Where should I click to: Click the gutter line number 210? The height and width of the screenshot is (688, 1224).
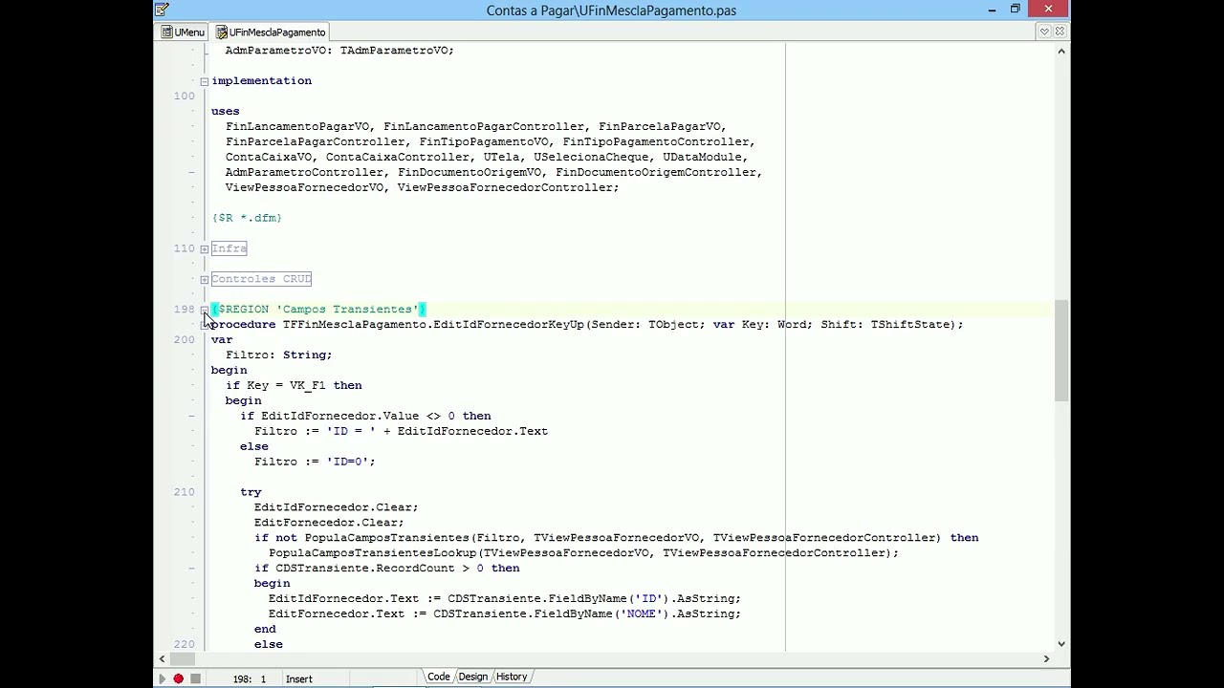(184, 492)
